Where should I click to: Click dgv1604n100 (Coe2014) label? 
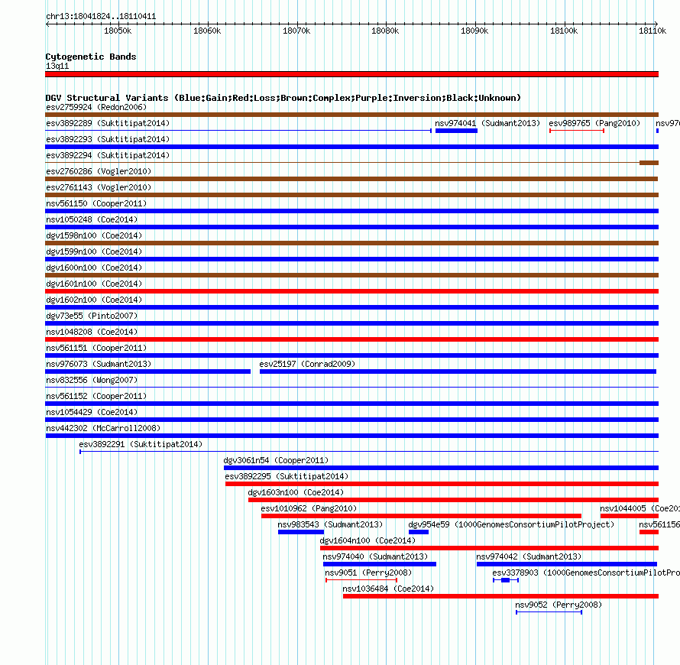pyautogui.click(x=368, y=540)
